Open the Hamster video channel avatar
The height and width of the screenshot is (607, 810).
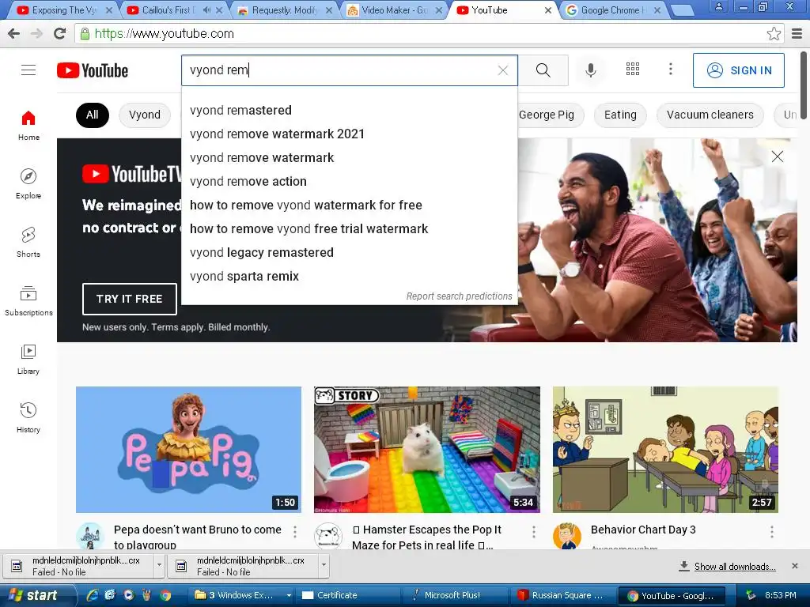pos(328,536)
